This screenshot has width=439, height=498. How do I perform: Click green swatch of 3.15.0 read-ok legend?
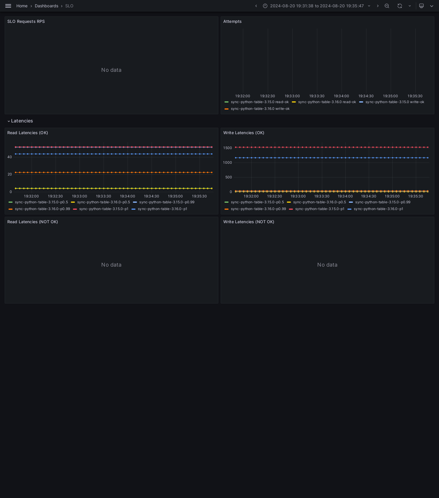(x=227, y=102)
